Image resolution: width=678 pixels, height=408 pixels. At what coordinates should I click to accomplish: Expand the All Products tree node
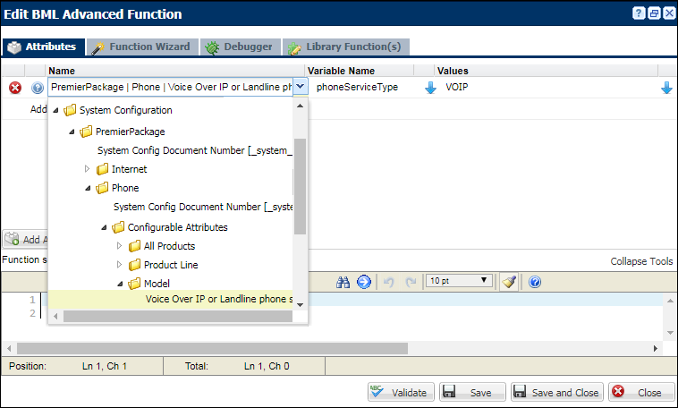point(119,246)
